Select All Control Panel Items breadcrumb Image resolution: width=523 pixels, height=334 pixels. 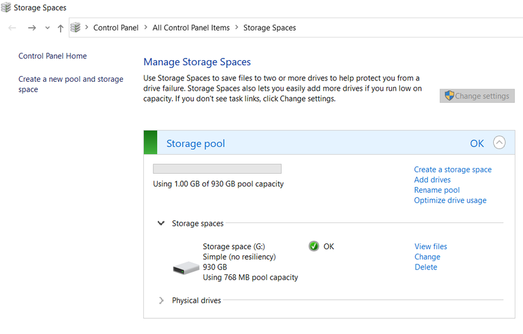click(191, 28)
